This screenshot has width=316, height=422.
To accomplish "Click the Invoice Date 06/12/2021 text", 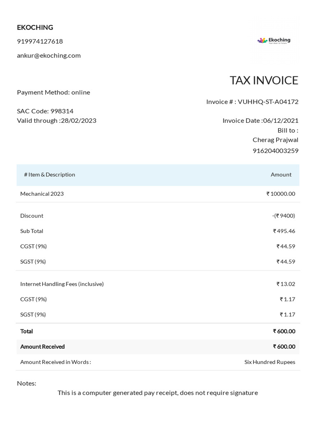I will [x=260, y=120].
